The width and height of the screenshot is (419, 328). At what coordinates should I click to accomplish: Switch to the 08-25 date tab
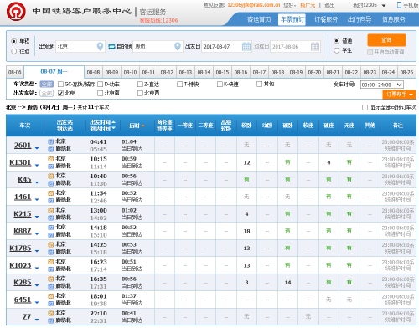pos(406,72)
